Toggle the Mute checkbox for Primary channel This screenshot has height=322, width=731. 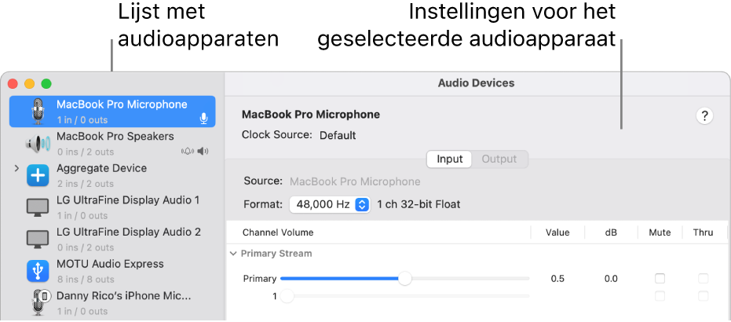coord(660,279)
